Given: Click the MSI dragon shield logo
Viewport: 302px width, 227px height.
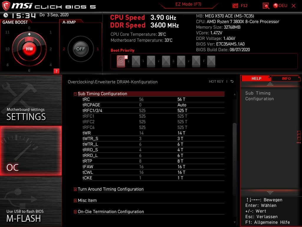Looking at the screenshot, I should point(6,6).
